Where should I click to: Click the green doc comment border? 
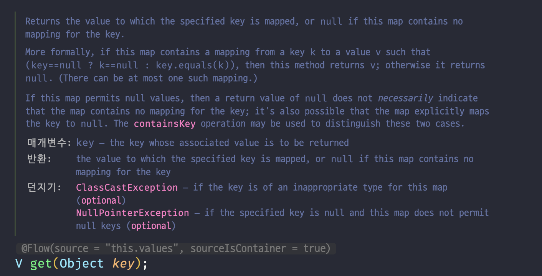[15, 124]
